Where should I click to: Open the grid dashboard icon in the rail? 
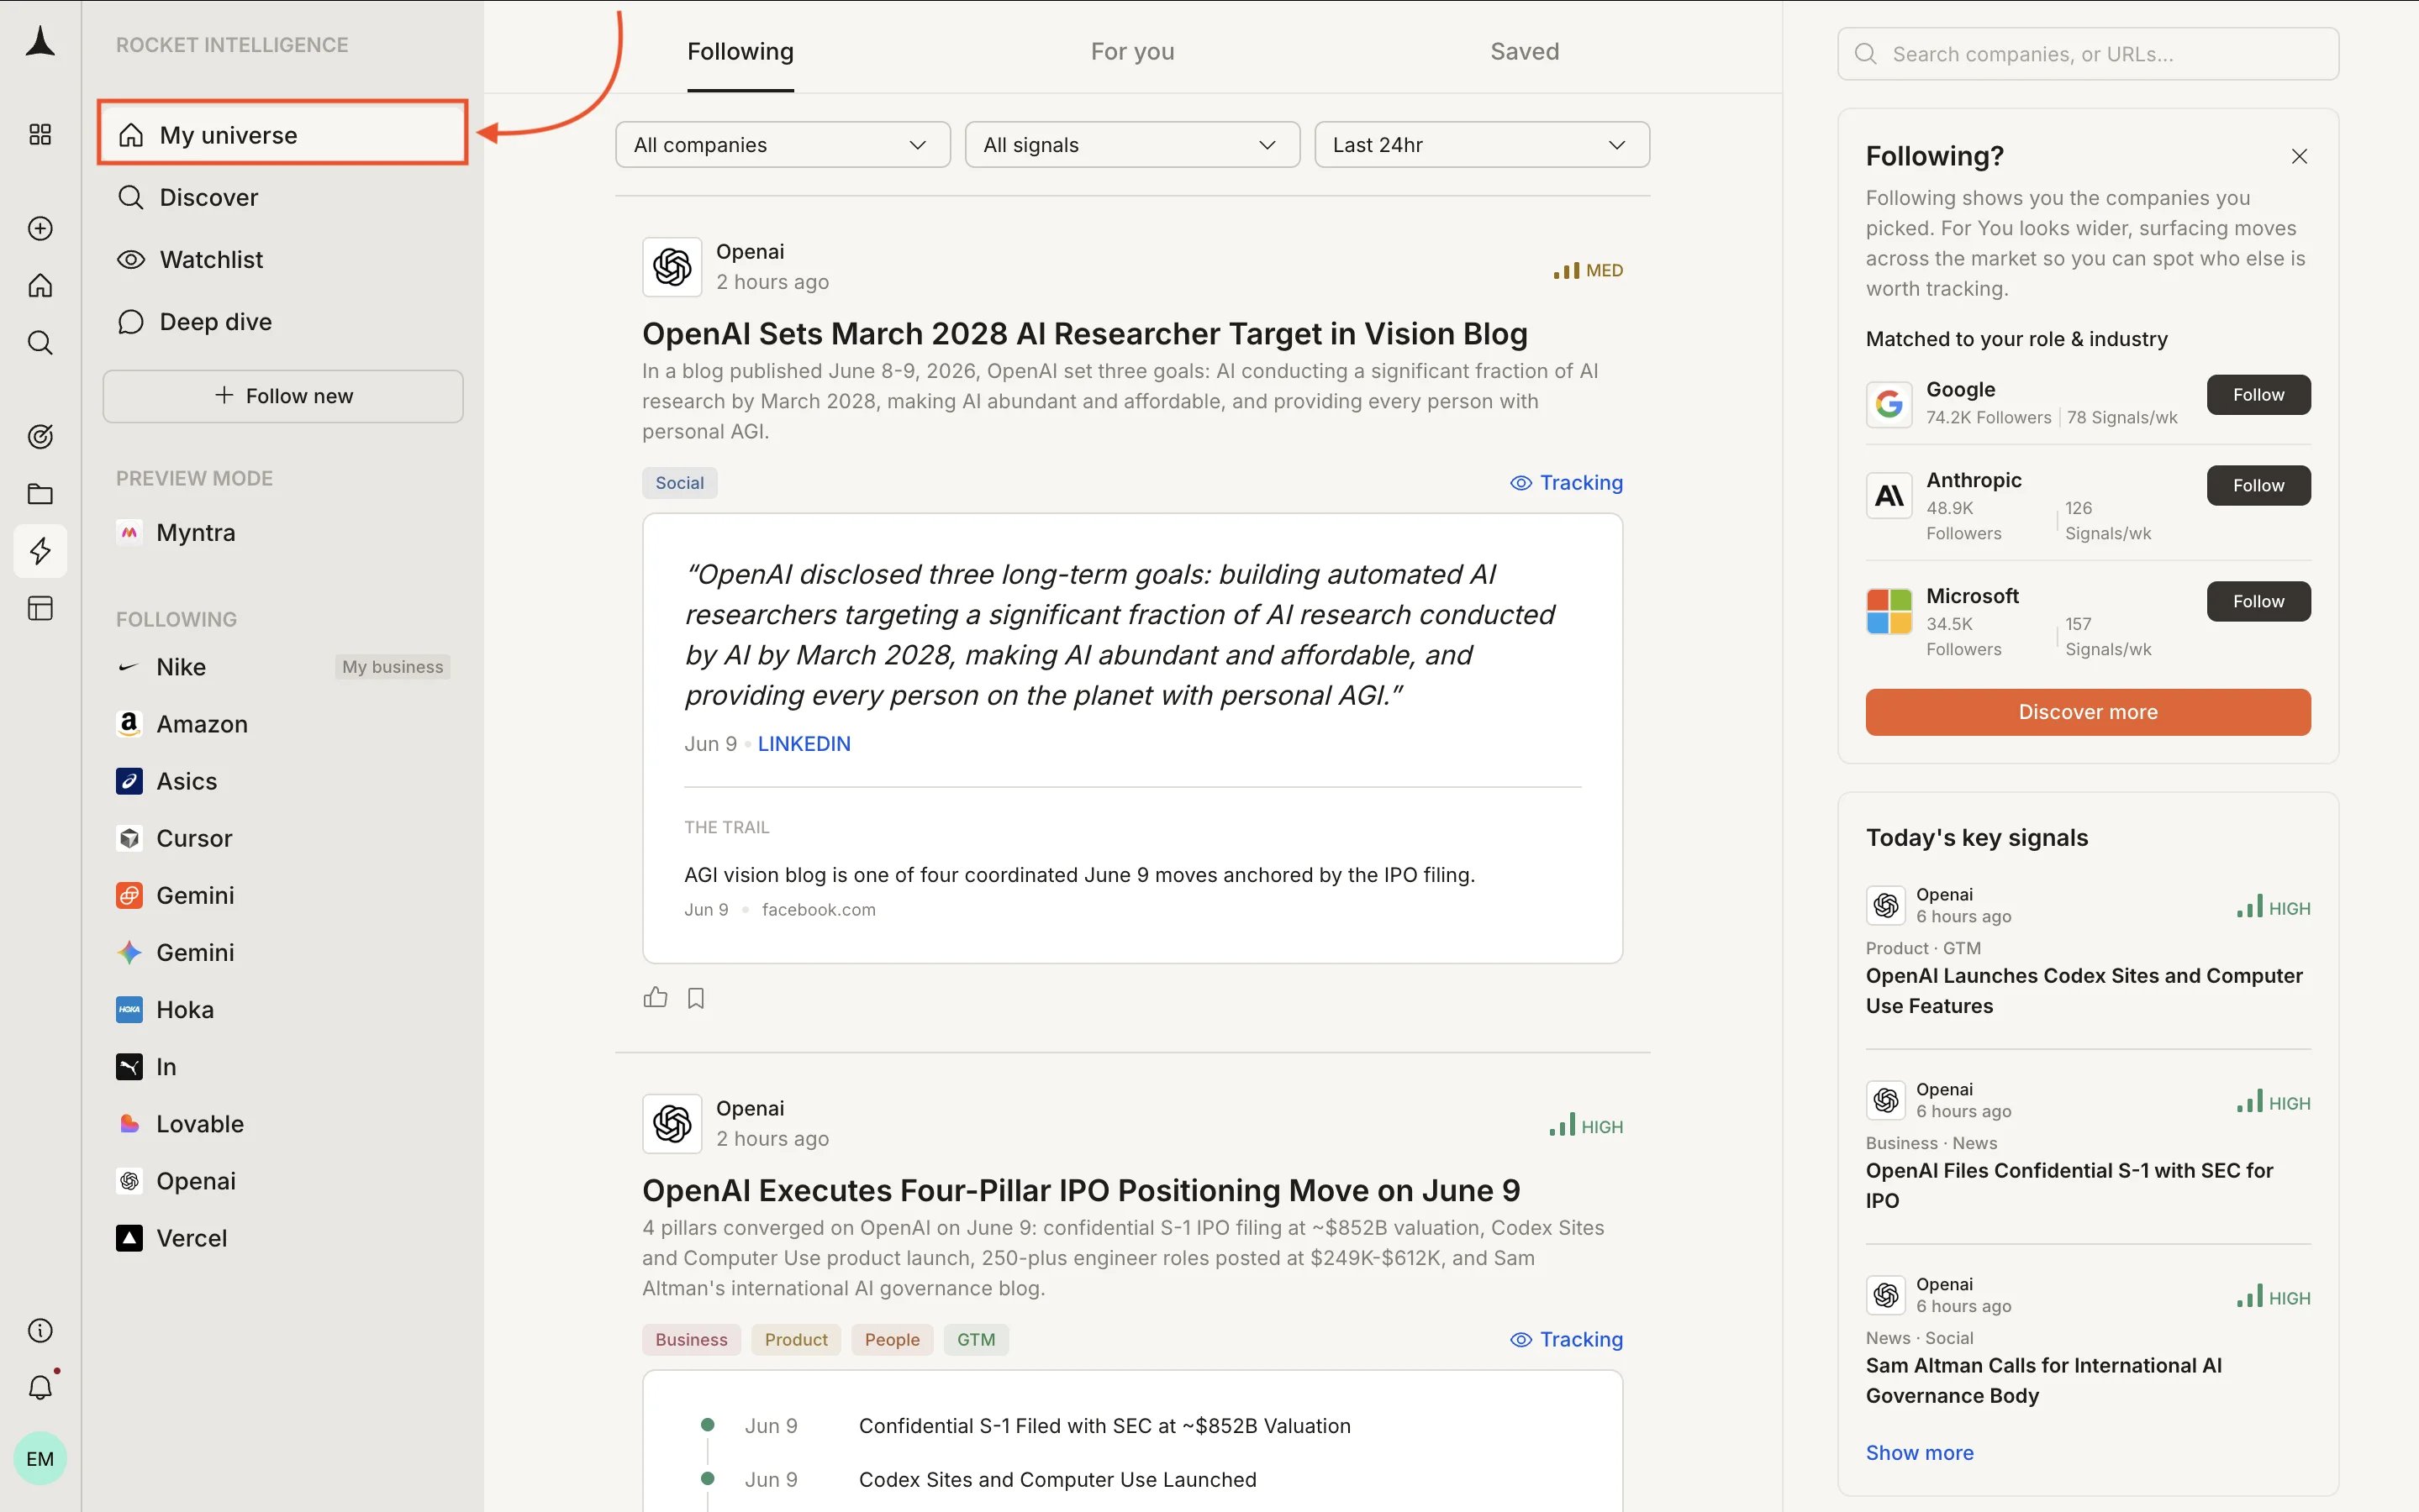coord(40,134)
